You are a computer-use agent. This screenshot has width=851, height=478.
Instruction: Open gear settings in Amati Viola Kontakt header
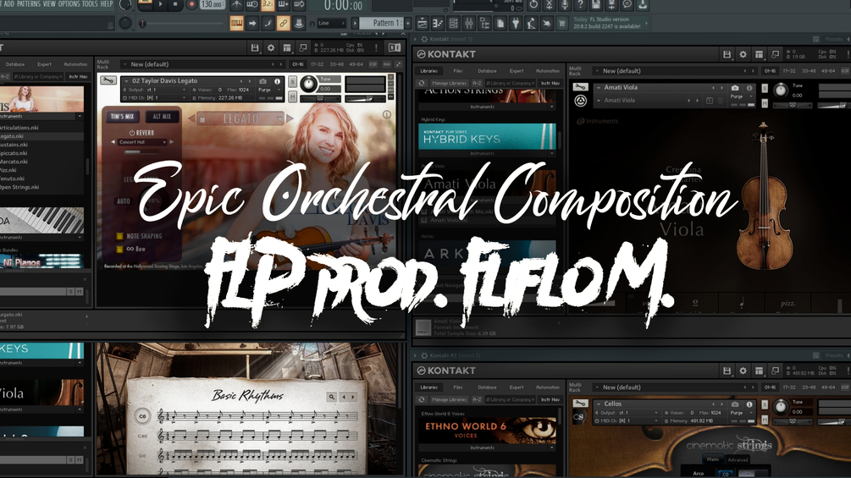(x=743, y=54)
